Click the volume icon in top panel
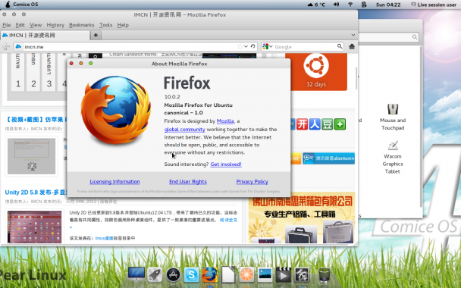Image resolution: width=461 pixels, height=288 pixels. pyautogui.click(x=336, y=5)
